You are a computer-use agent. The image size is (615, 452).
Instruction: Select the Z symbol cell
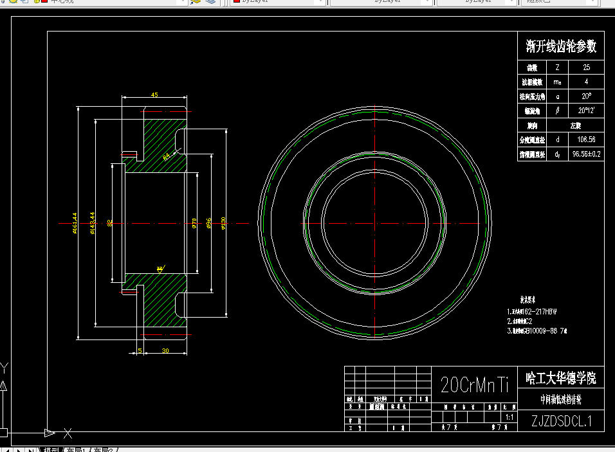click(557, 68)
